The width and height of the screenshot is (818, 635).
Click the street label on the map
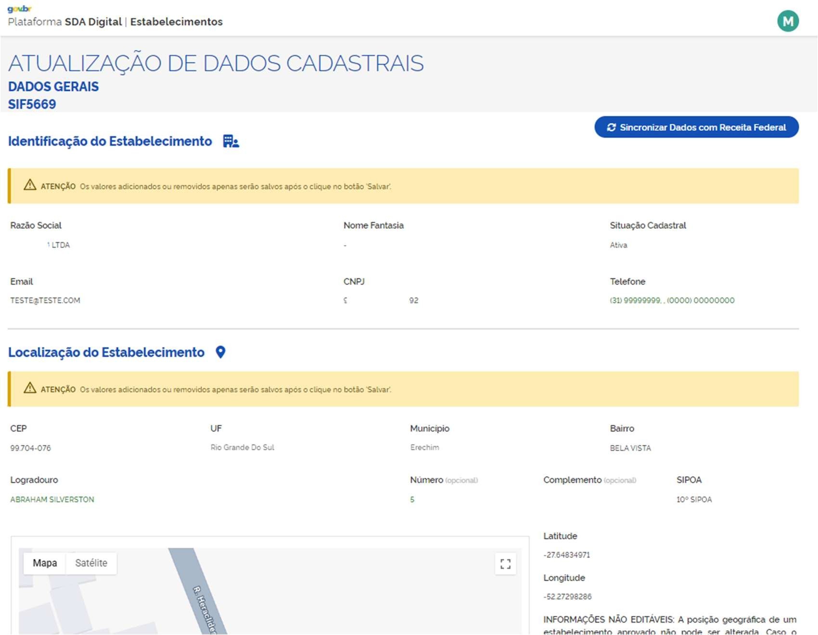point(205,609)
